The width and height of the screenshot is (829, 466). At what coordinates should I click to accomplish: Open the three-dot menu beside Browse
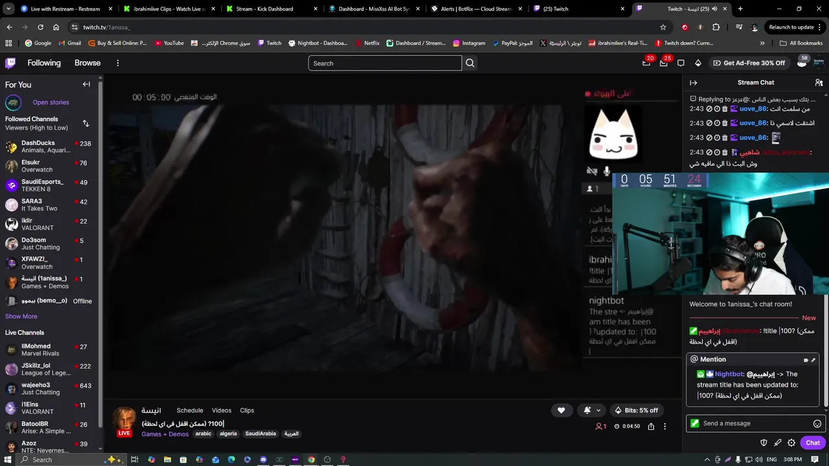[x=118, y=63]
